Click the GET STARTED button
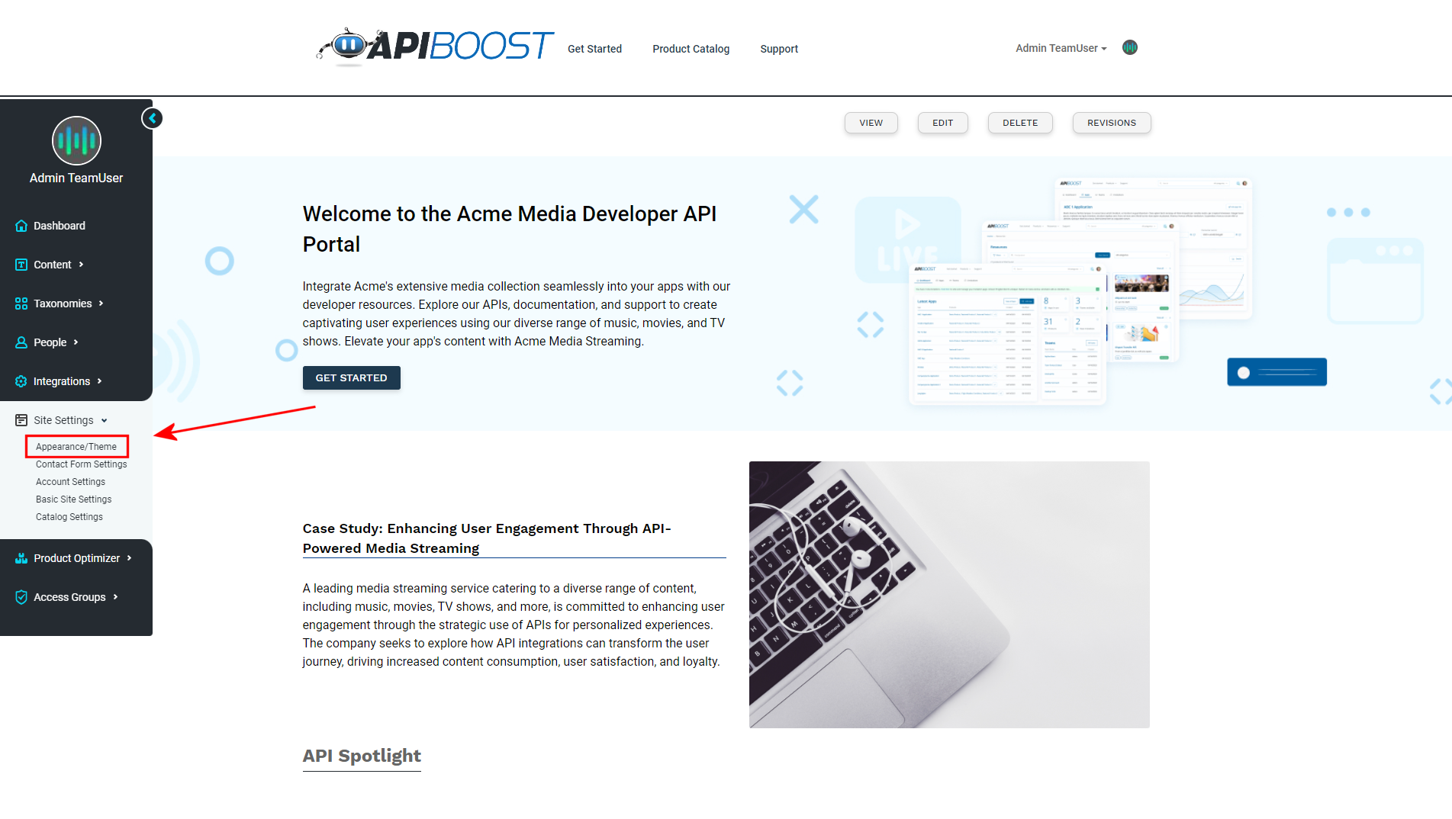 point(352,377)
